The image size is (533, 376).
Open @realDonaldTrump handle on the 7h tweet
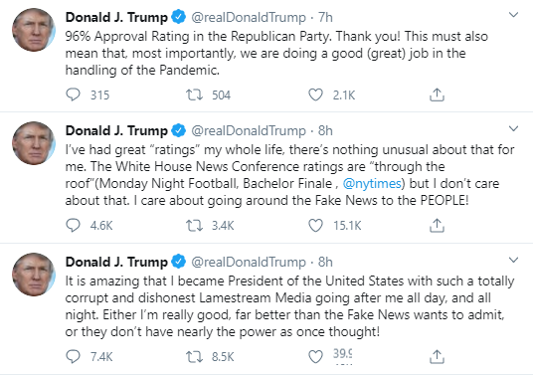pos(249,17)
